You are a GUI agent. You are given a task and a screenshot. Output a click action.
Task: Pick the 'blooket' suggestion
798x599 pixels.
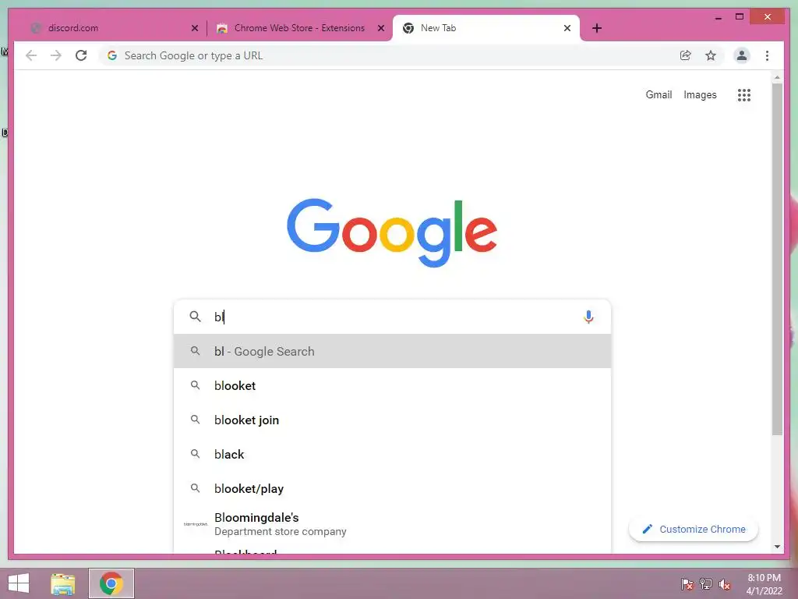coord(392,385)
